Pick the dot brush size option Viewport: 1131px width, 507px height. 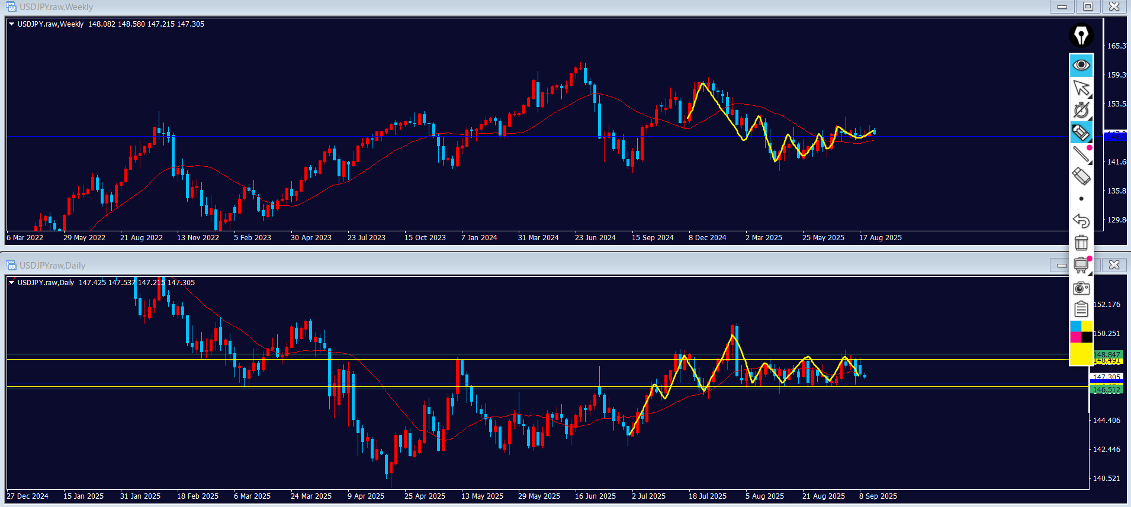click(x=1081, y=199)
